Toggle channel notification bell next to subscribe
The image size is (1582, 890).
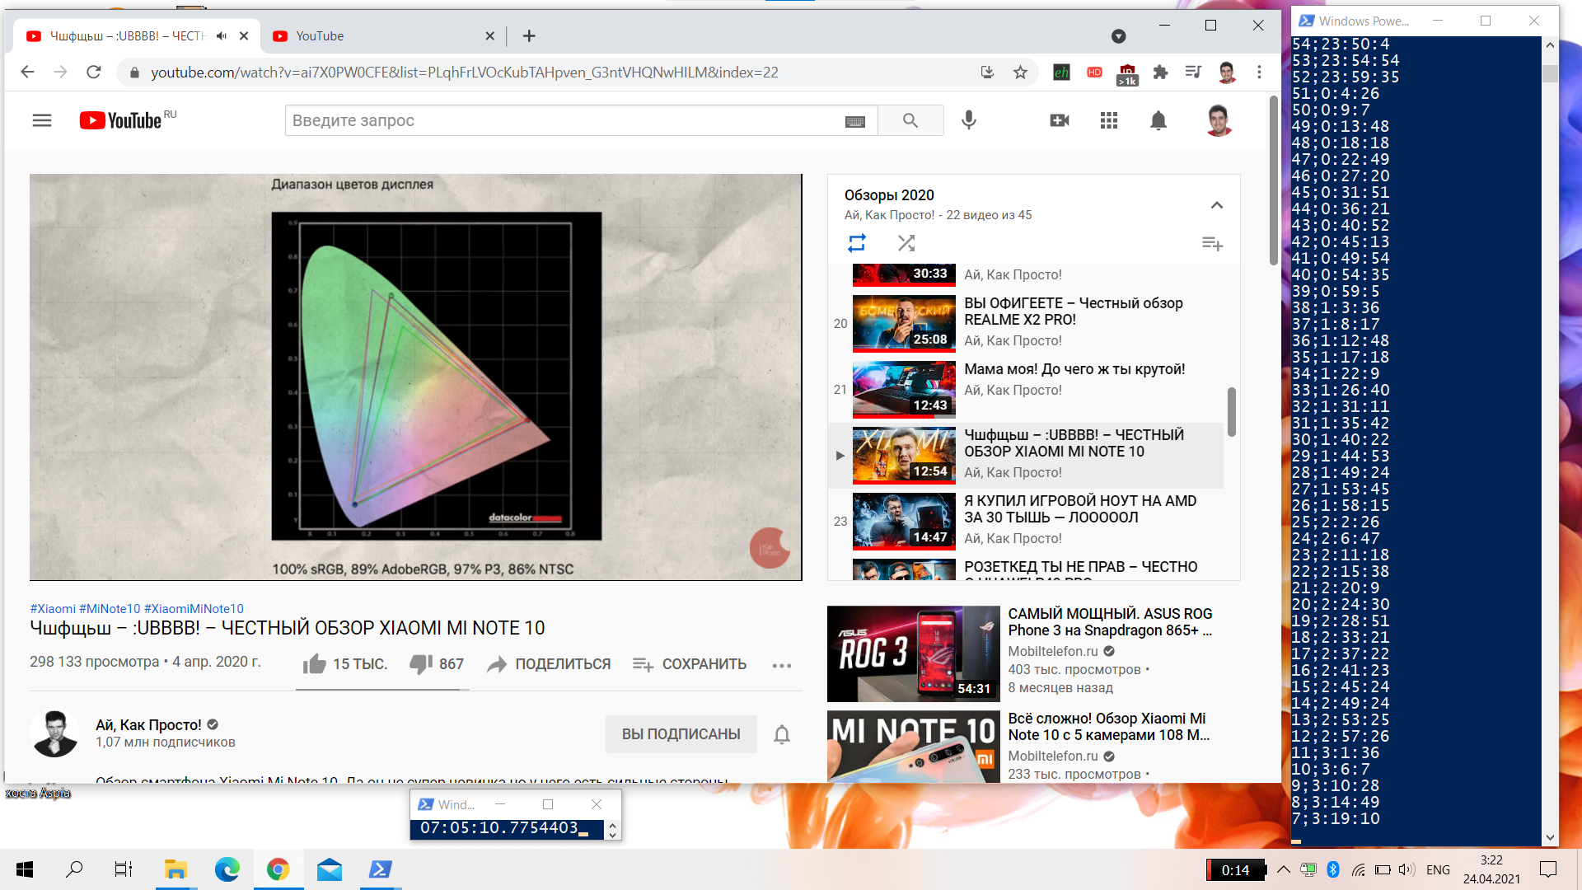(782, 734)
